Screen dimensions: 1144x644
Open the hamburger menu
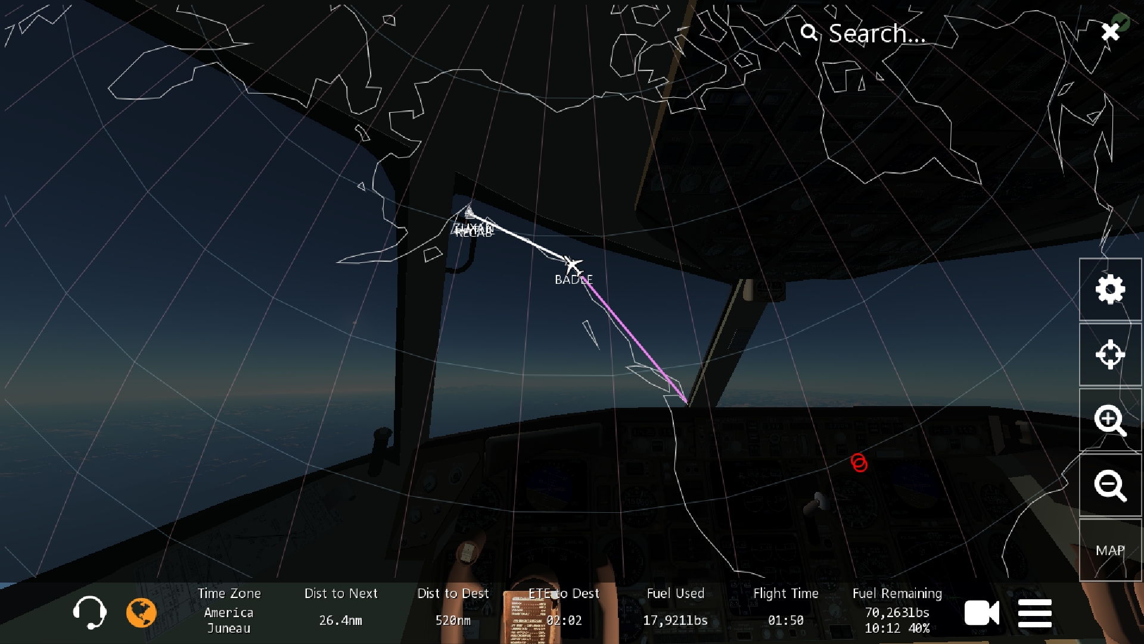coord(1035,614)
